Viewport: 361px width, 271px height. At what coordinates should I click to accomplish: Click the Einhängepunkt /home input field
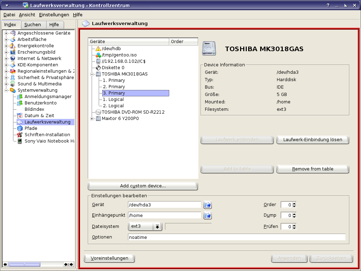pos(164,215)
